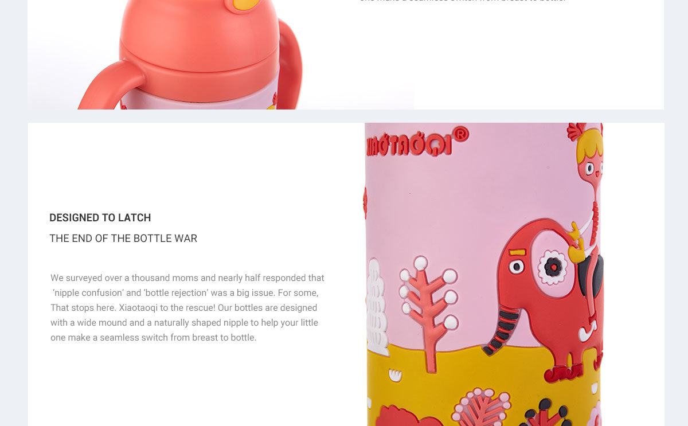Click the embossed XIAOTAOQI brand logo on bottle
Viewport: 688px width, 426px height.
(409, 144)
